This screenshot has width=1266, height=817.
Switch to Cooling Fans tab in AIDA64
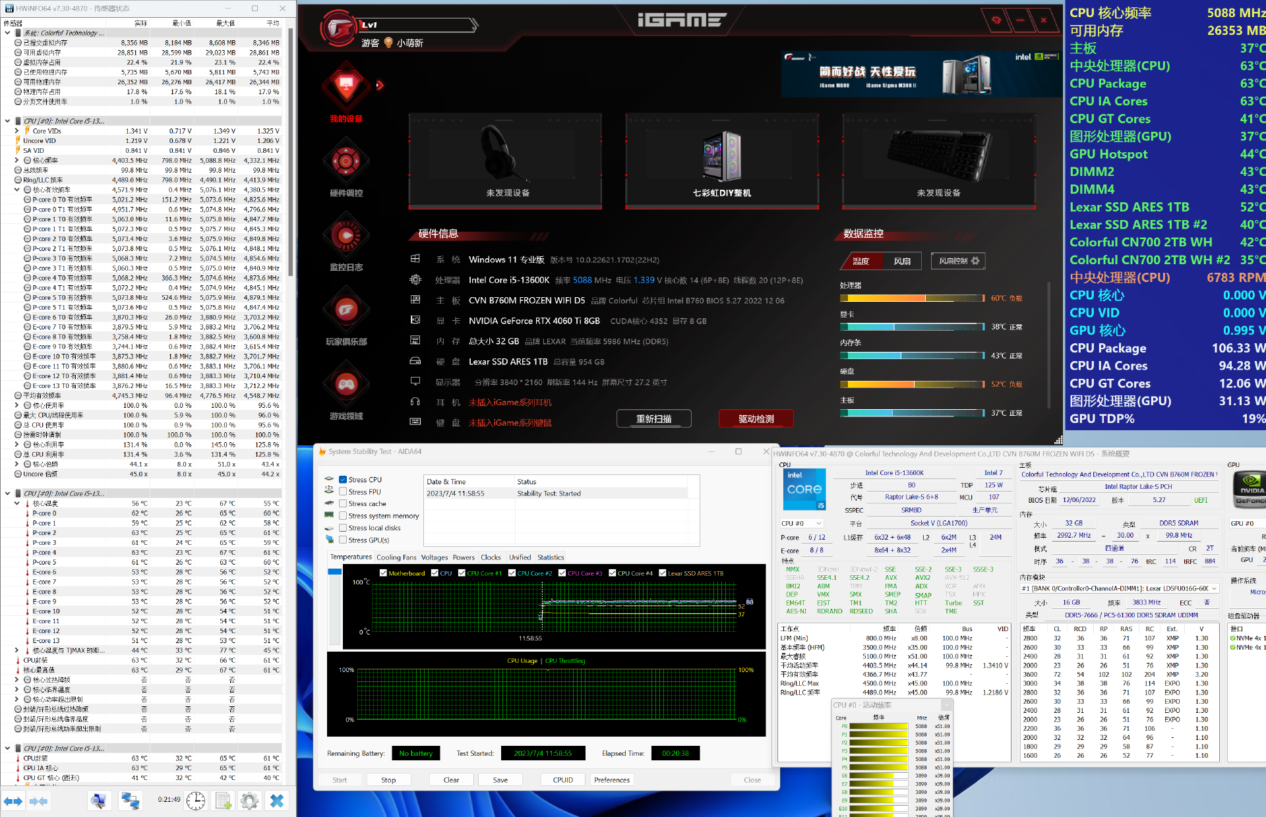[x=396, y=557]
